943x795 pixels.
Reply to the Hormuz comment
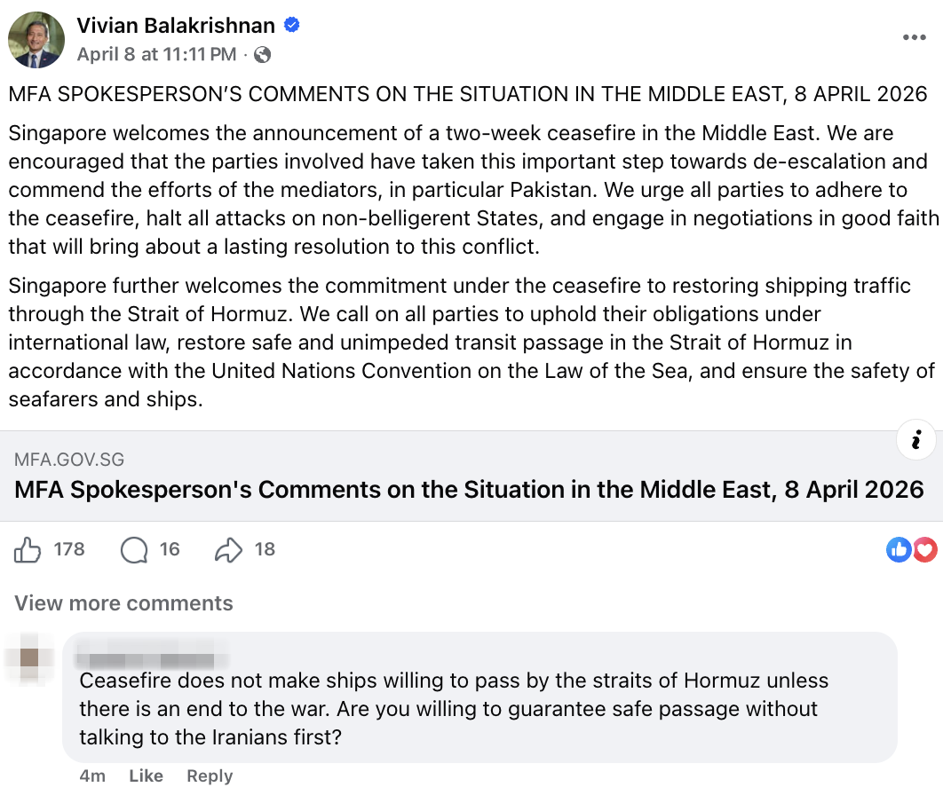tap(210, 775)
